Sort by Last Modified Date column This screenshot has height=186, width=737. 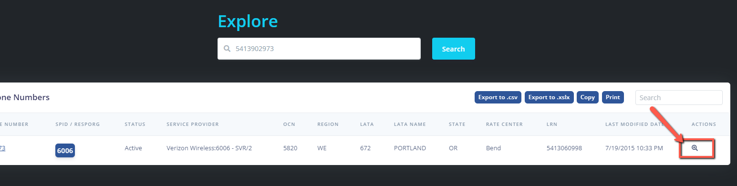[635, 124]
